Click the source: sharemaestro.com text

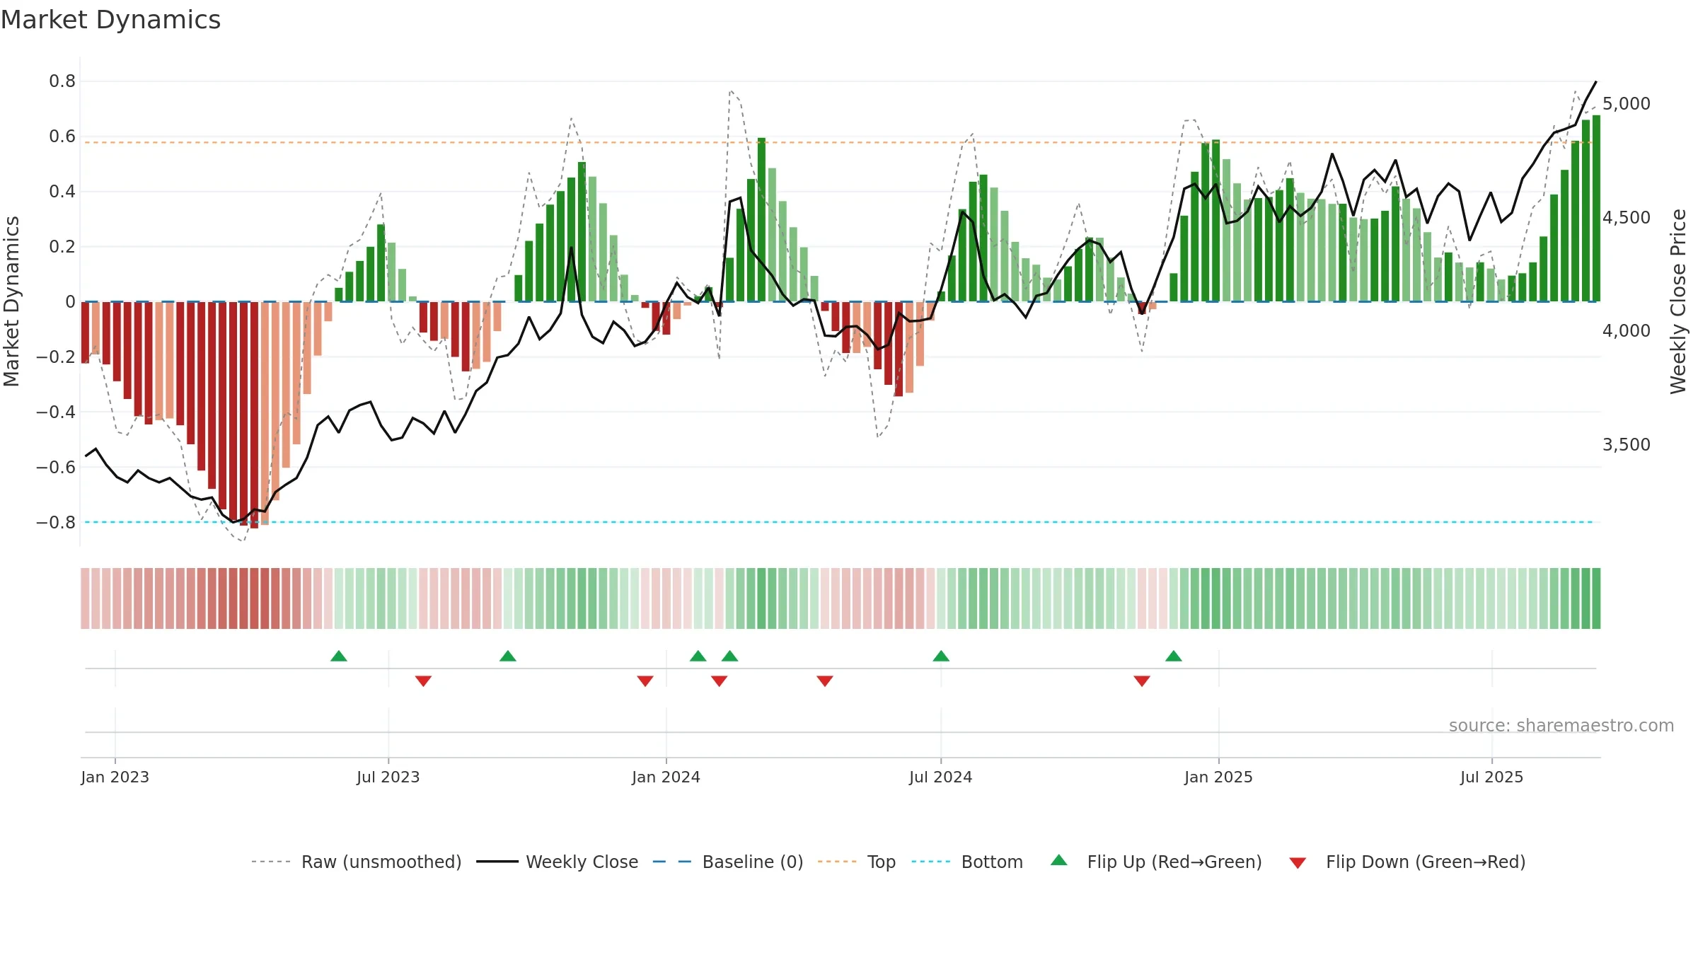tap(1561, 725)
